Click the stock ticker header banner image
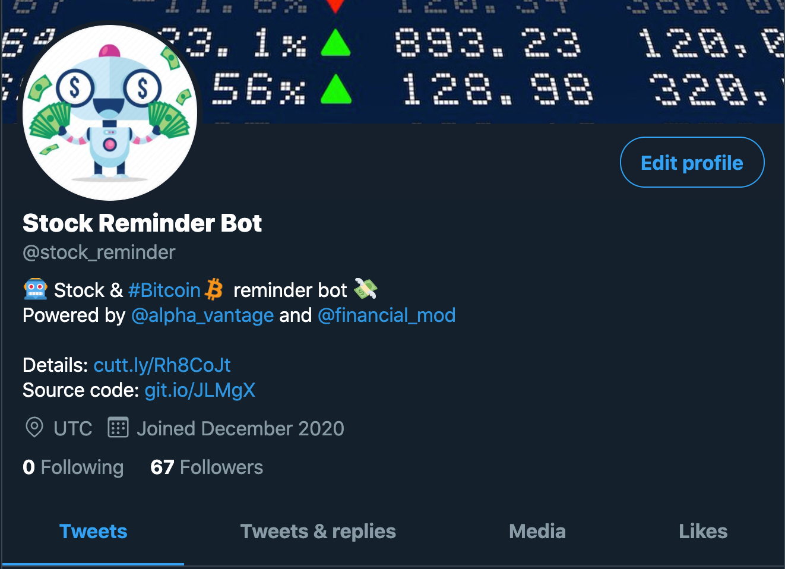The width and height of the screenshot is (785, 569). click(x=475, y=59)
